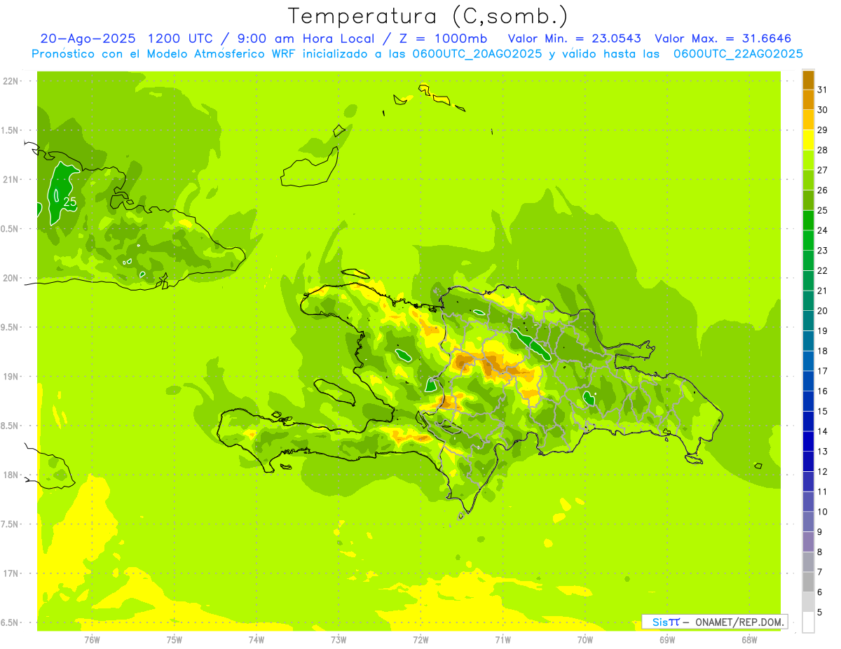The image size is (841, 649).
Task: Click the "74W" longitude label
Action: click(256, 641)
